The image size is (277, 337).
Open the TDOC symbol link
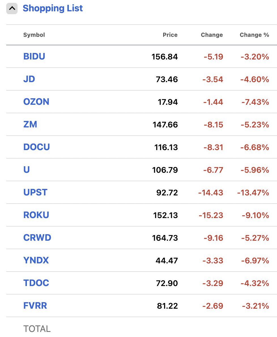tap(36, 283)
